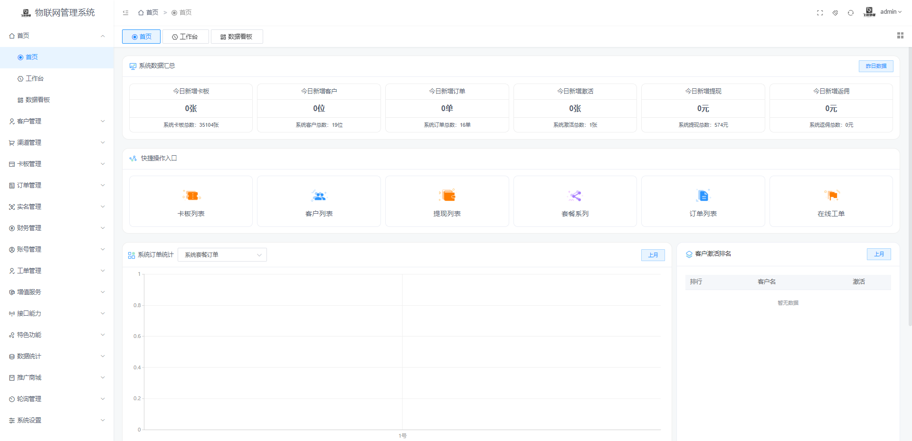Click the 今日新增提现 stat card
The height and width of the screenshot is (441, 912).
pyautogui.click(x=703, y=108)
